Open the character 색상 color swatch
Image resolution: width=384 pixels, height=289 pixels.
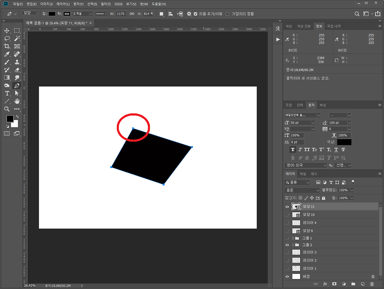coord(344,142)
